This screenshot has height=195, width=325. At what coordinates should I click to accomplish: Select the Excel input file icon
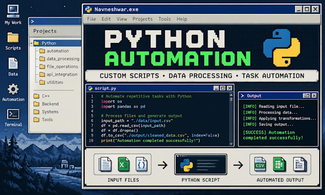pos(123,164)
